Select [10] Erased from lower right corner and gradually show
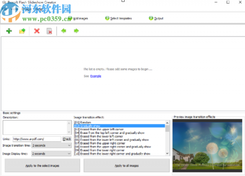 coord(119,154)
